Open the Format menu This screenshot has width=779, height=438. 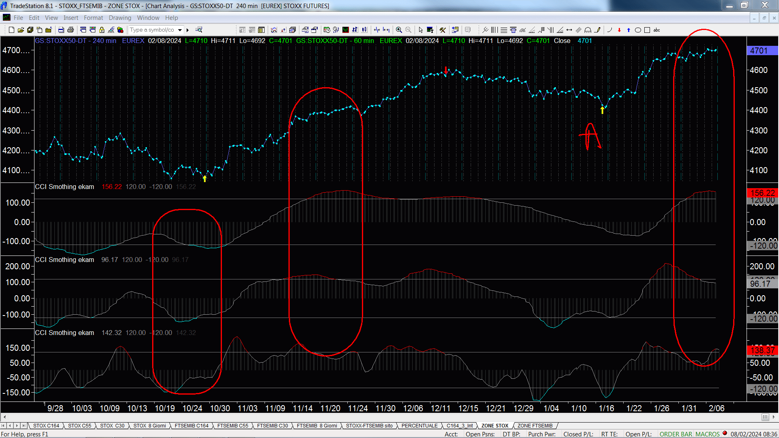[93, 18]
